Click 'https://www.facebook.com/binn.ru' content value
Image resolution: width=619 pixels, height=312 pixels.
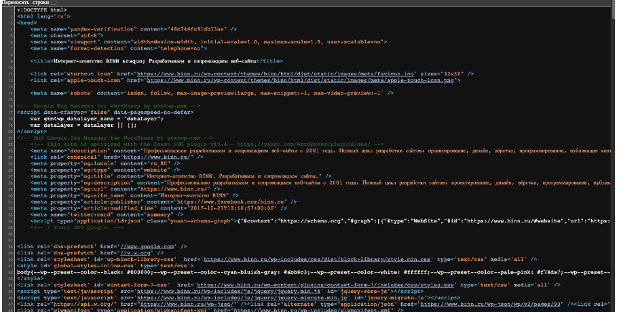pos(231,201)
